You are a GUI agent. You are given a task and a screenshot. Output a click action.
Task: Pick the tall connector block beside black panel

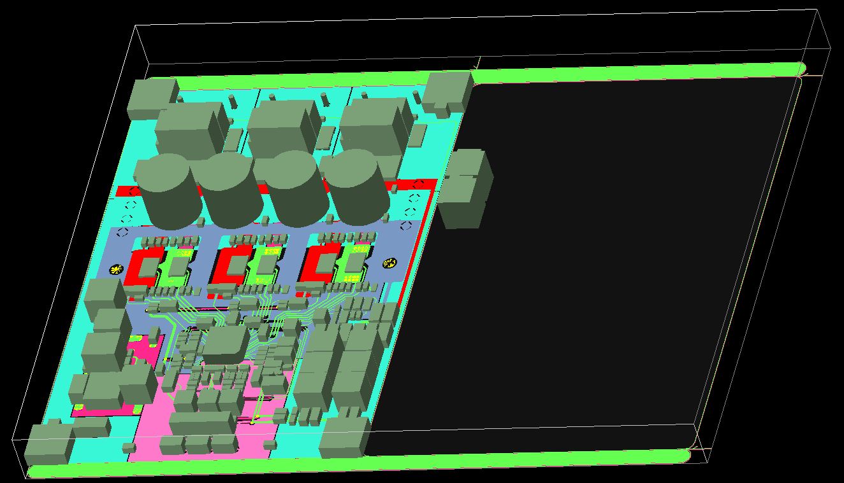(x=465, y=188)
